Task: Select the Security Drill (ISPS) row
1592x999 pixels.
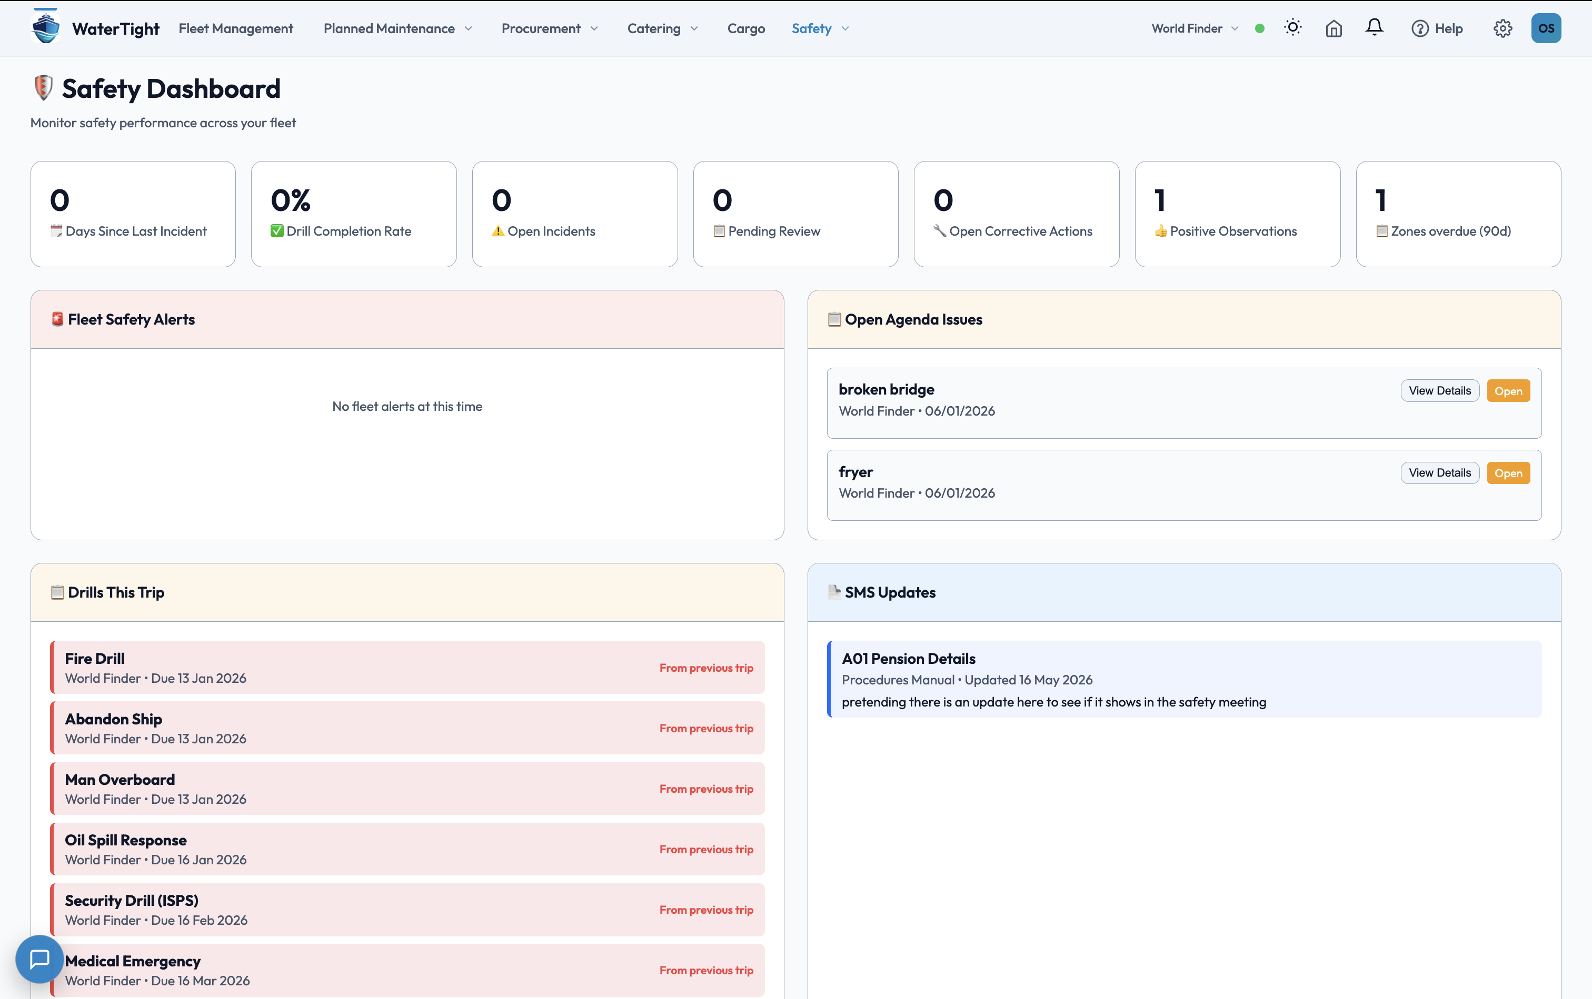Action: pyautogui.click(x=407, y=910)
